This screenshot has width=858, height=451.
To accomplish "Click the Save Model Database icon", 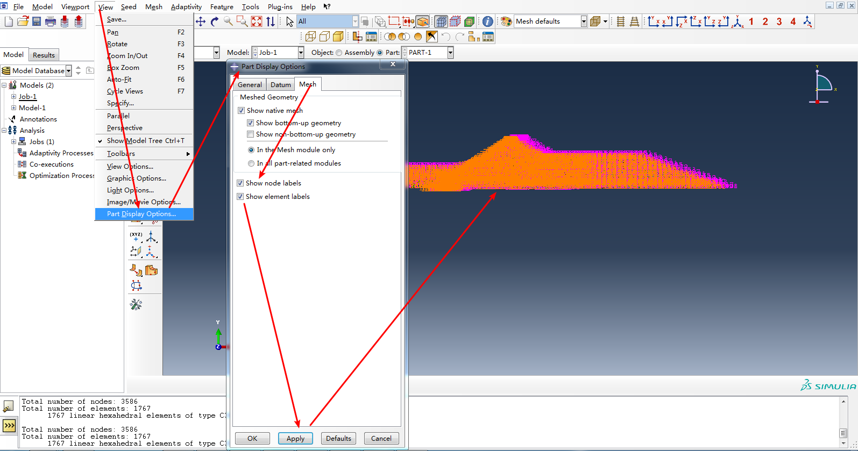I will pos(37,22).
